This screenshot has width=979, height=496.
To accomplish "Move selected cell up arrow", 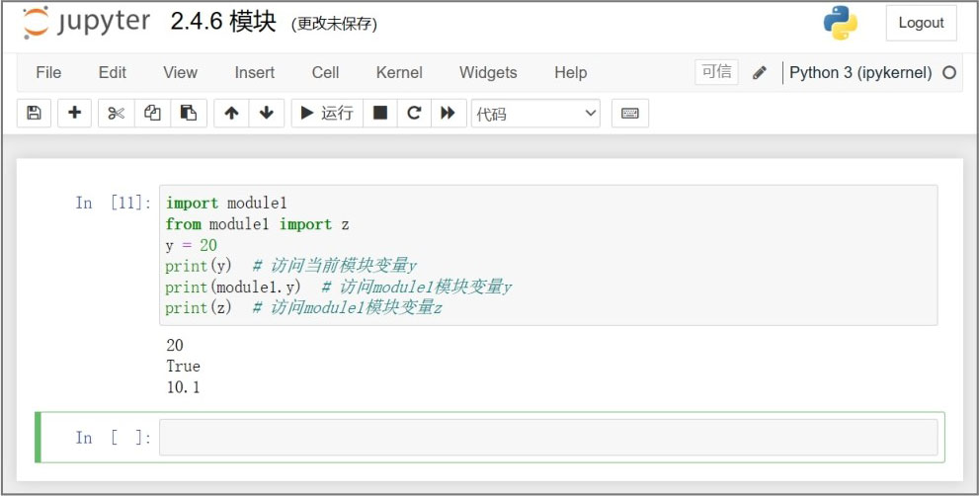I will (x=231, y=113).
